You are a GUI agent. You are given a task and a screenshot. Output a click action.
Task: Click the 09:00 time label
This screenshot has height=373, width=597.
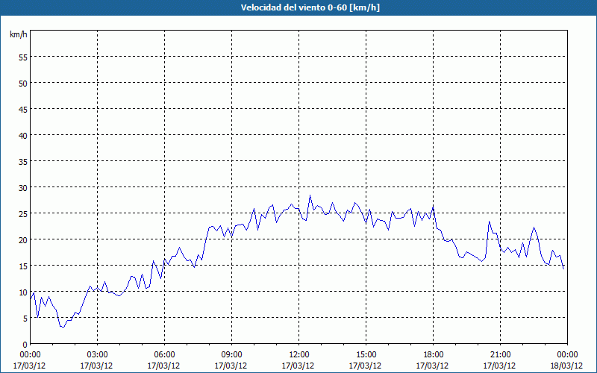click(x=232, y=355)
